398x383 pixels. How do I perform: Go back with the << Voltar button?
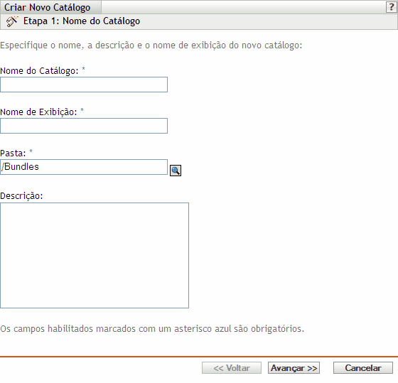(232, 368)
